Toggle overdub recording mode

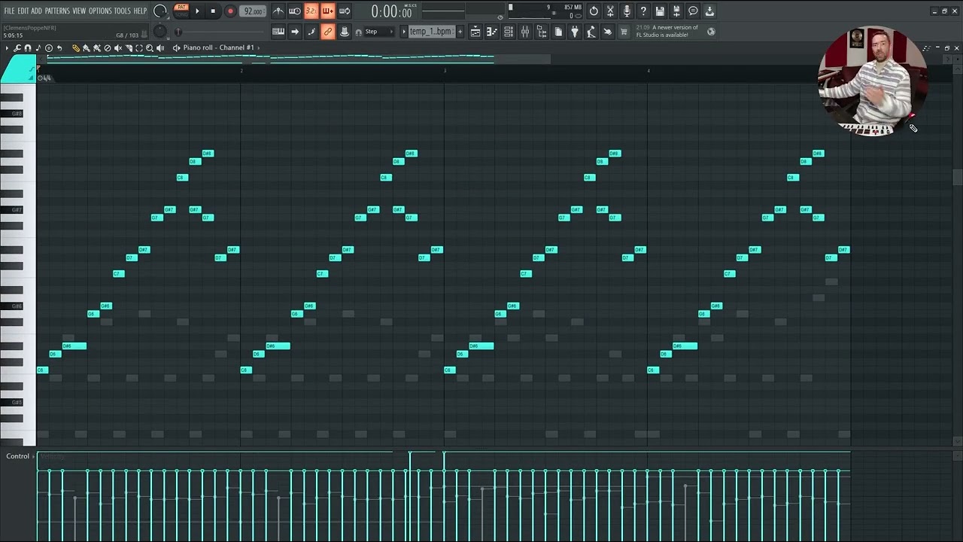(328, 11)
